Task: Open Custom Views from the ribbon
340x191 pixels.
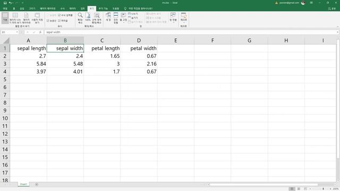Action: (37, 18)
